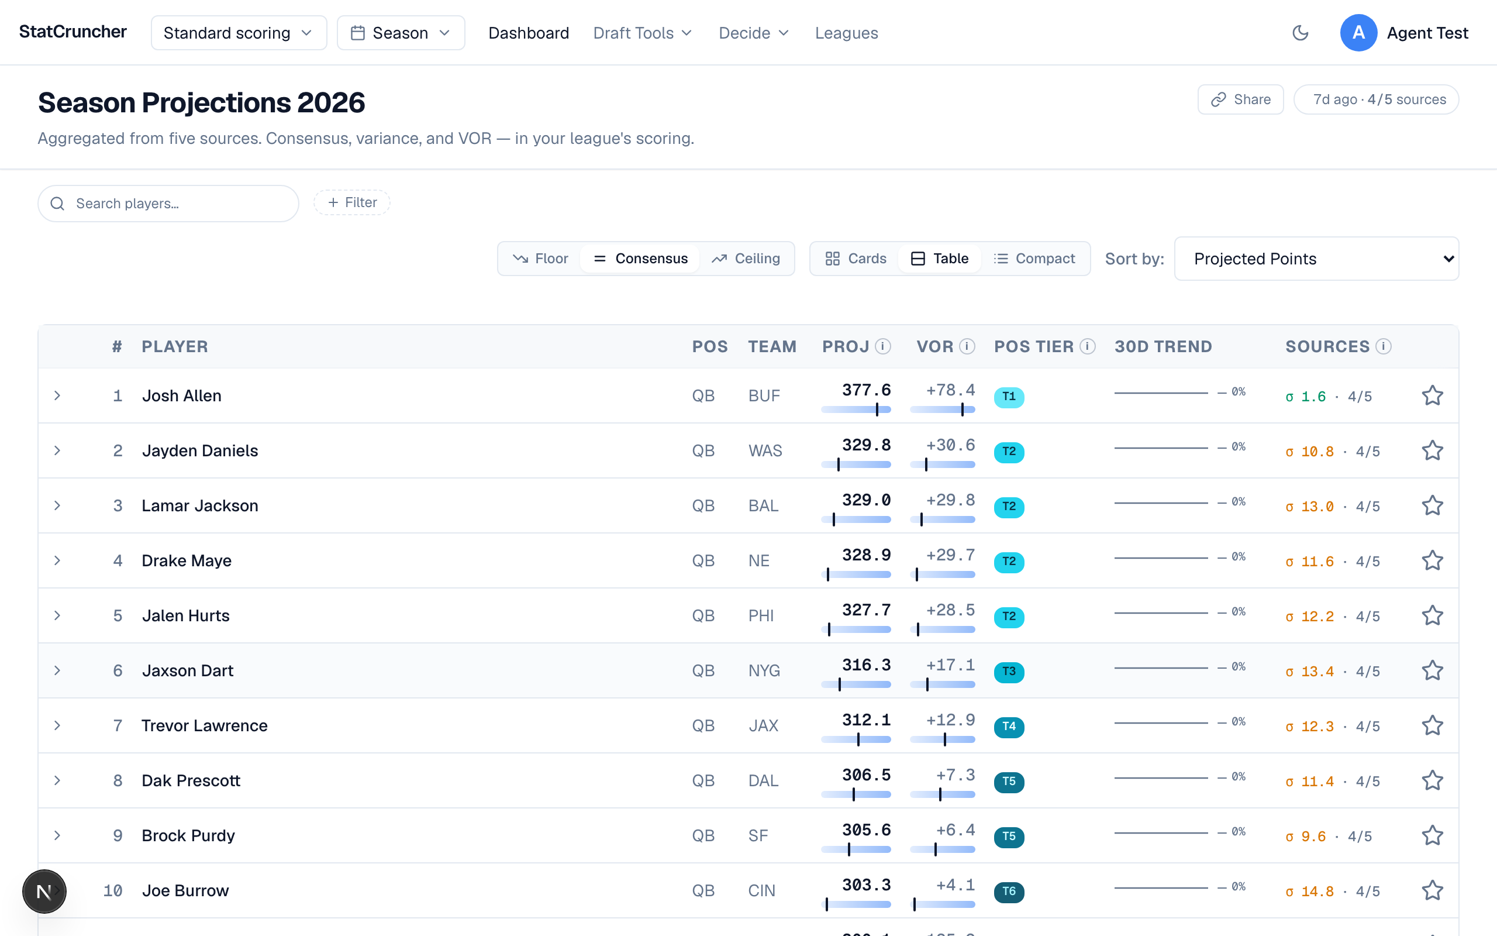Viewport: 1497px width, 936px height.
Task: Switch to Cards view
Action: (856, 259)
